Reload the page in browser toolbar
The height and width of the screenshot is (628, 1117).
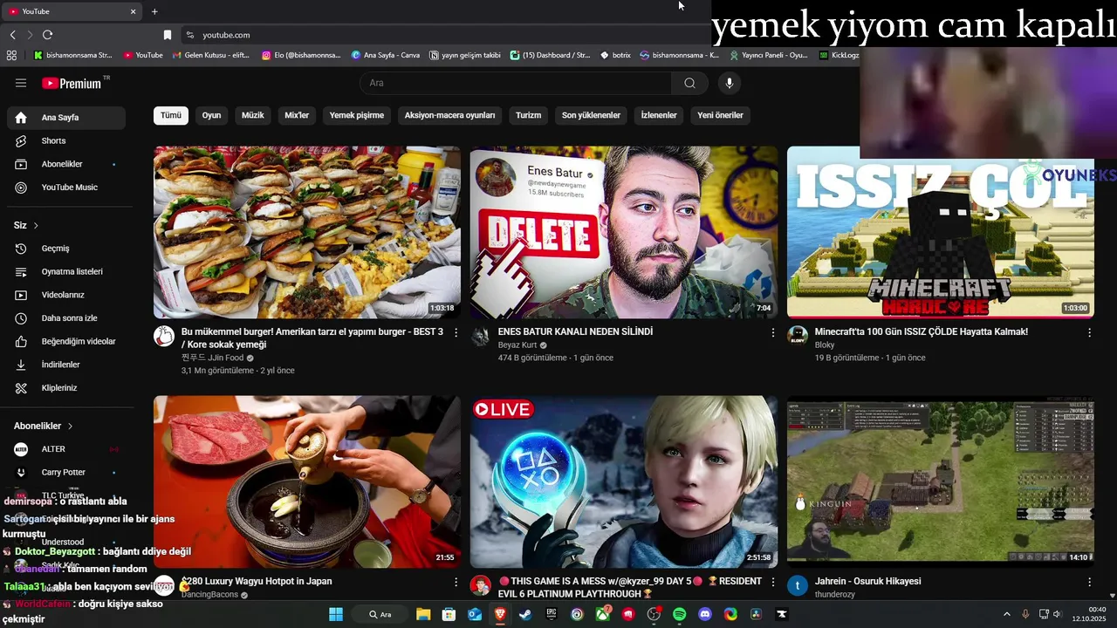[47, 35]
